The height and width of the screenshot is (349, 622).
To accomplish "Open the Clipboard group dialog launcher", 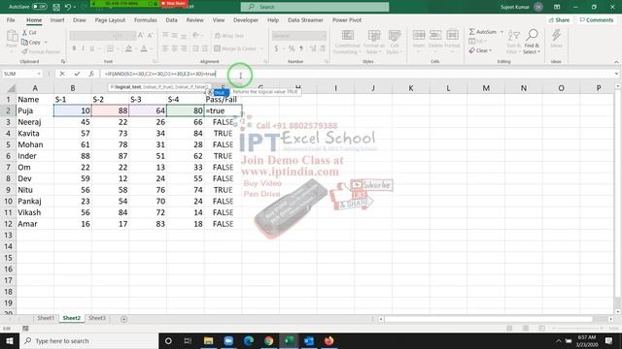I will [x=62, y=61].
